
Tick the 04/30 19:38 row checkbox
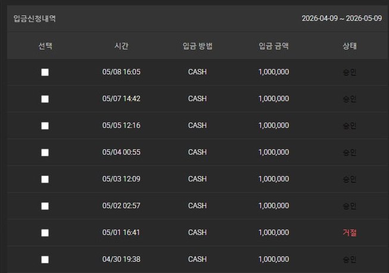[45, 260]
